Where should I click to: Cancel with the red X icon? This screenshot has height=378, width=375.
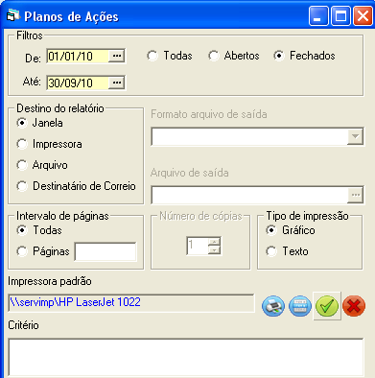pyautogui.click(x=354, y=306)
